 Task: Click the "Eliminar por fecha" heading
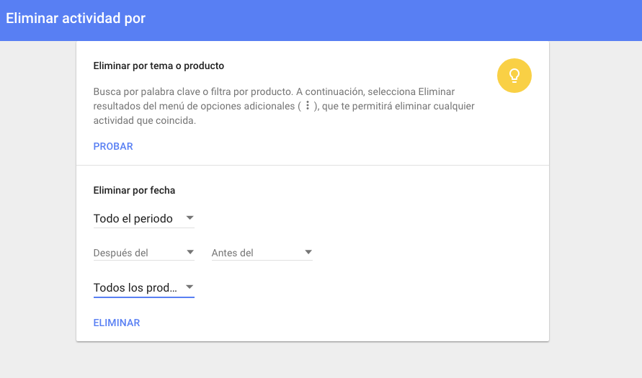134,191
